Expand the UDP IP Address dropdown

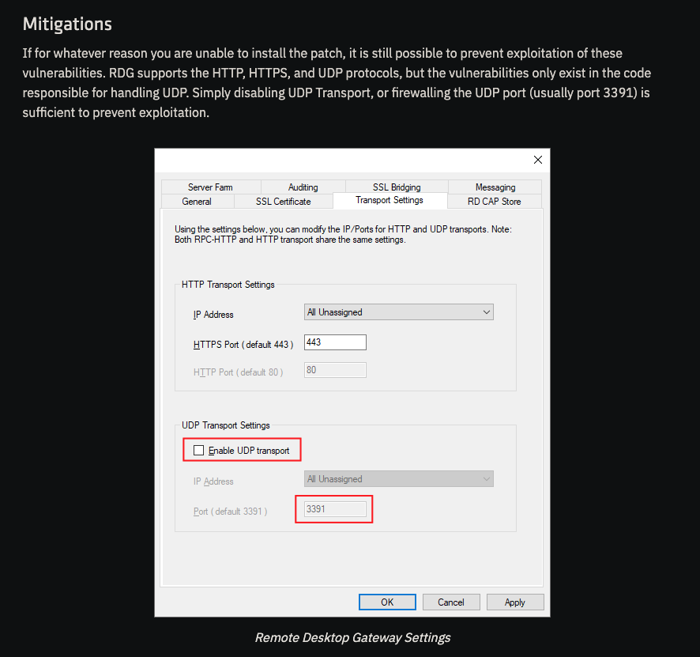pyautogui.click(x=399, y=479)
